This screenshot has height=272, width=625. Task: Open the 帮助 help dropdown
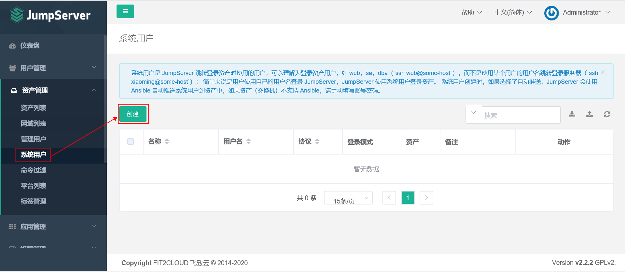click(x=471, y=12)
